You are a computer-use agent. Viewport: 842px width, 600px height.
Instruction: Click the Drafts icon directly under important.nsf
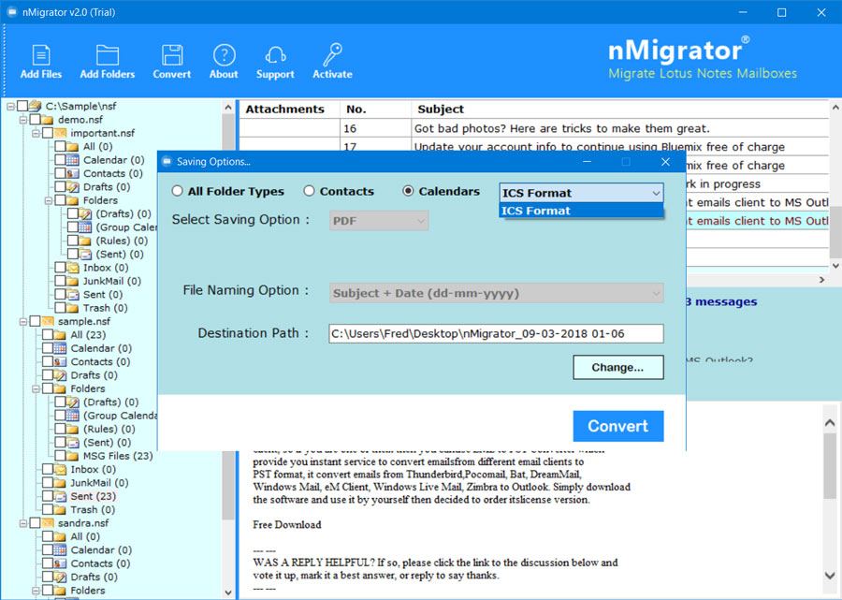[73, 186]
